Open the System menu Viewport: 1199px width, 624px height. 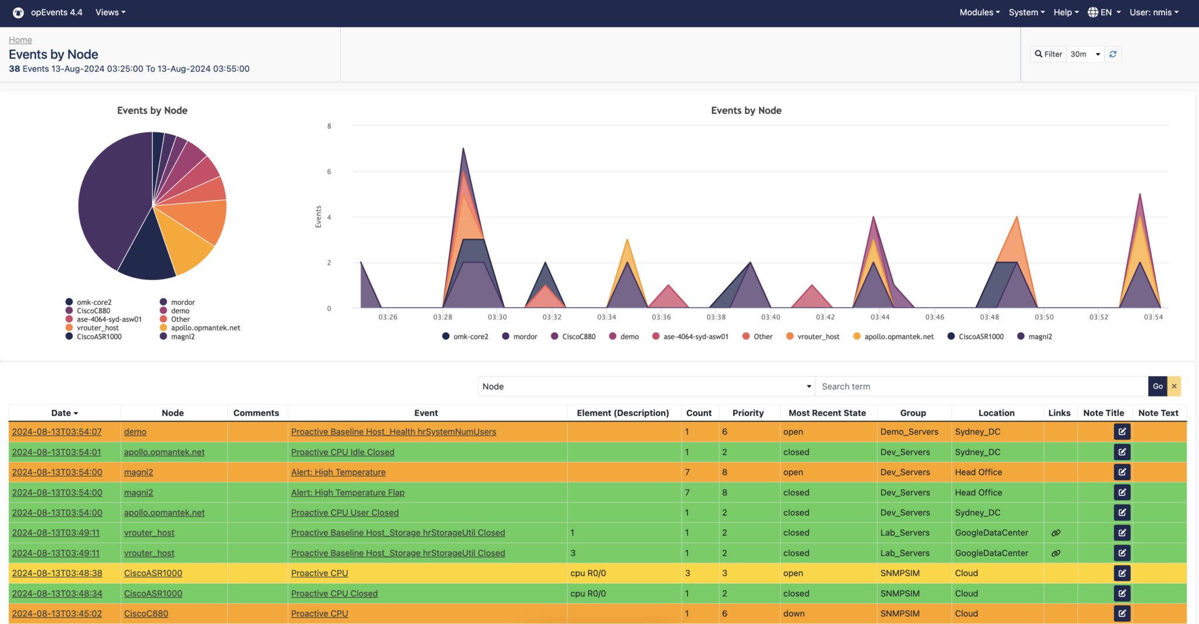point(1026,12)
